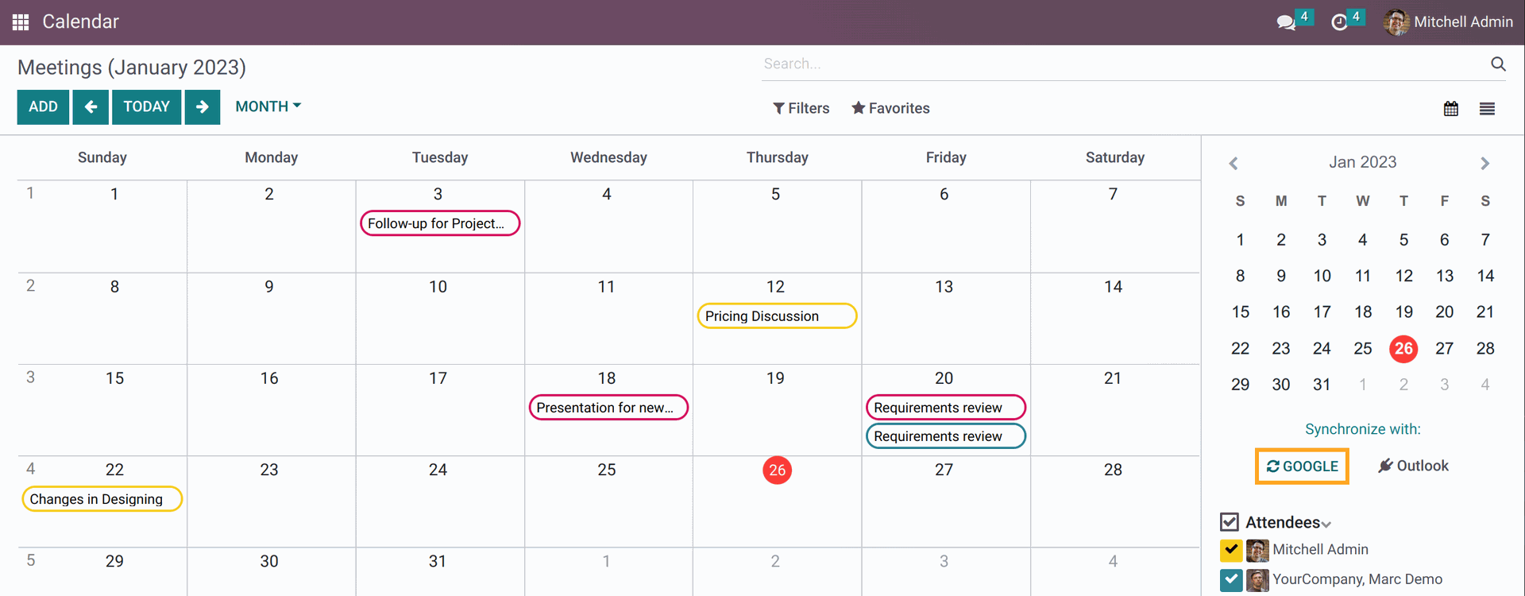Toggle the Attendees checkbox
This screenshot has width=1525, height=596.
point(1230,522)
